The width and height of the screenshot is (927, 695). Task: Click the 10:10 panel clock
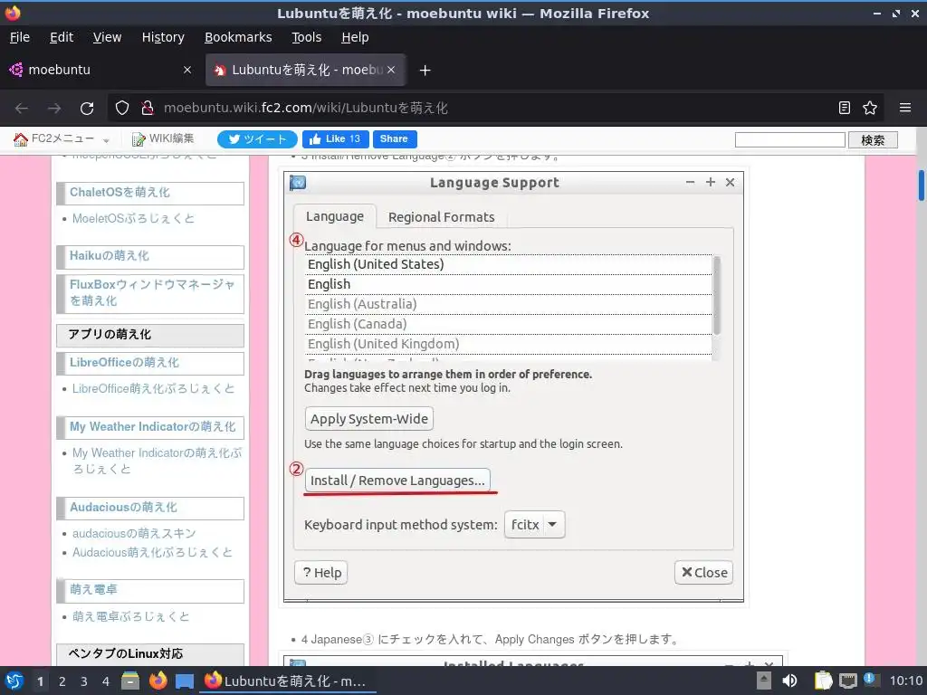pyautogui.click(x=905, y=681)
